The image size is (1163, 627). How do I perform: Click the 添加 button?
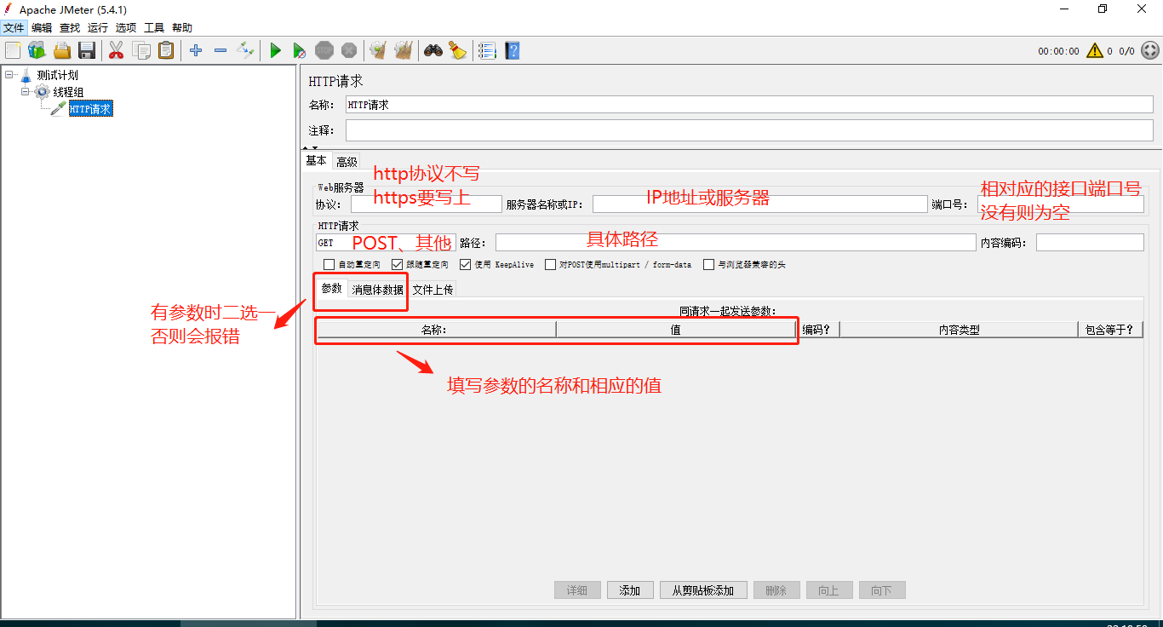[630, 590]
